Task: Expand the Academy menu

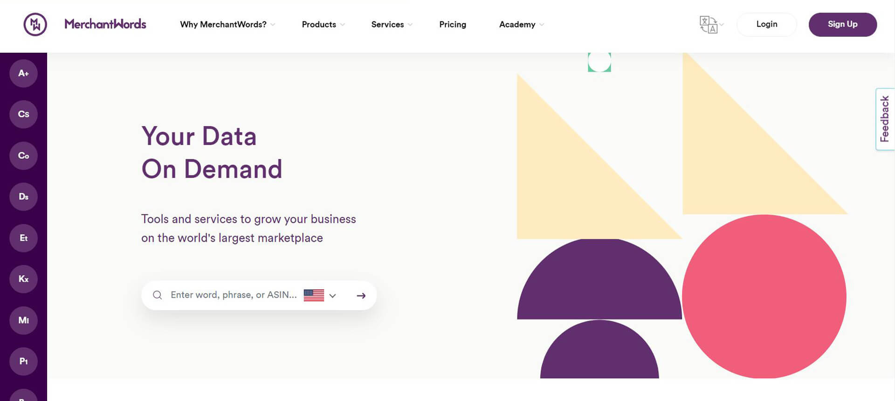Action: [x=521, y=24]
